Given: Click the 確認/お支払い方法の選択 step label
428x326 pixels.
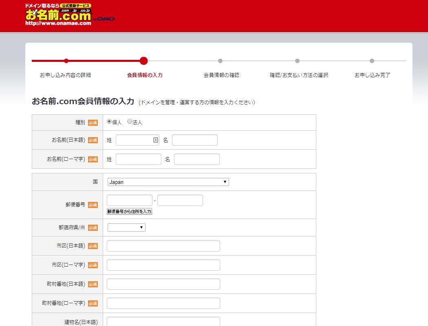Looking at the screenshot, I should click(x=299, y=75).
